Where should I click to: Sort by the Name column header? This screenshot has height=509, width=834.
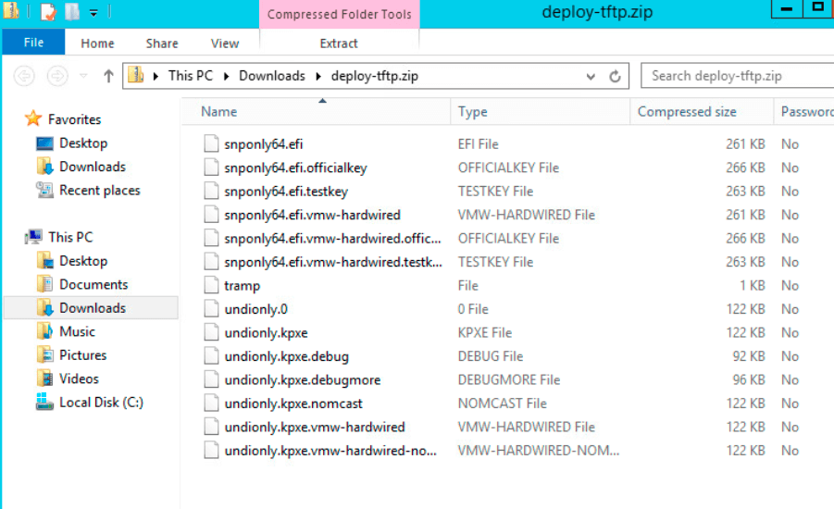click(x=218, y=112)
